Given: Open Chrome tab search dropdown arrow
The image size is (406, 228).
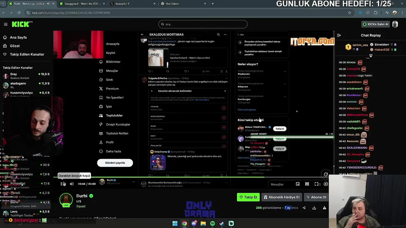Looking at the screenshot, I should [x=3, y=4].
